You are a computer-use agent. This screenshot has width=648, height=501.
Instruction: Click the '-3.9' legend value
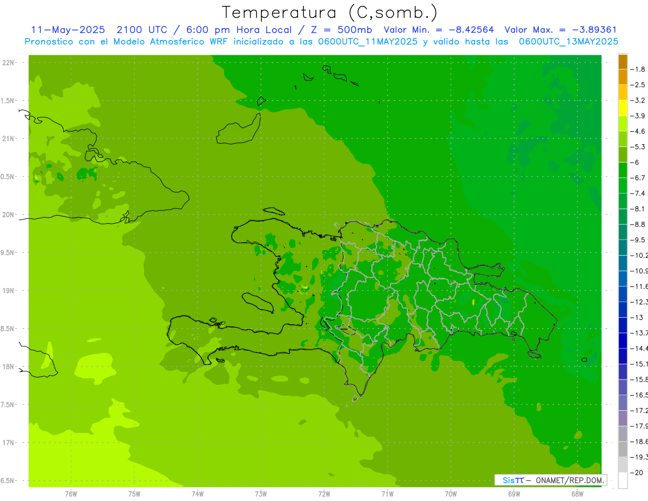(x=638, y=116)
